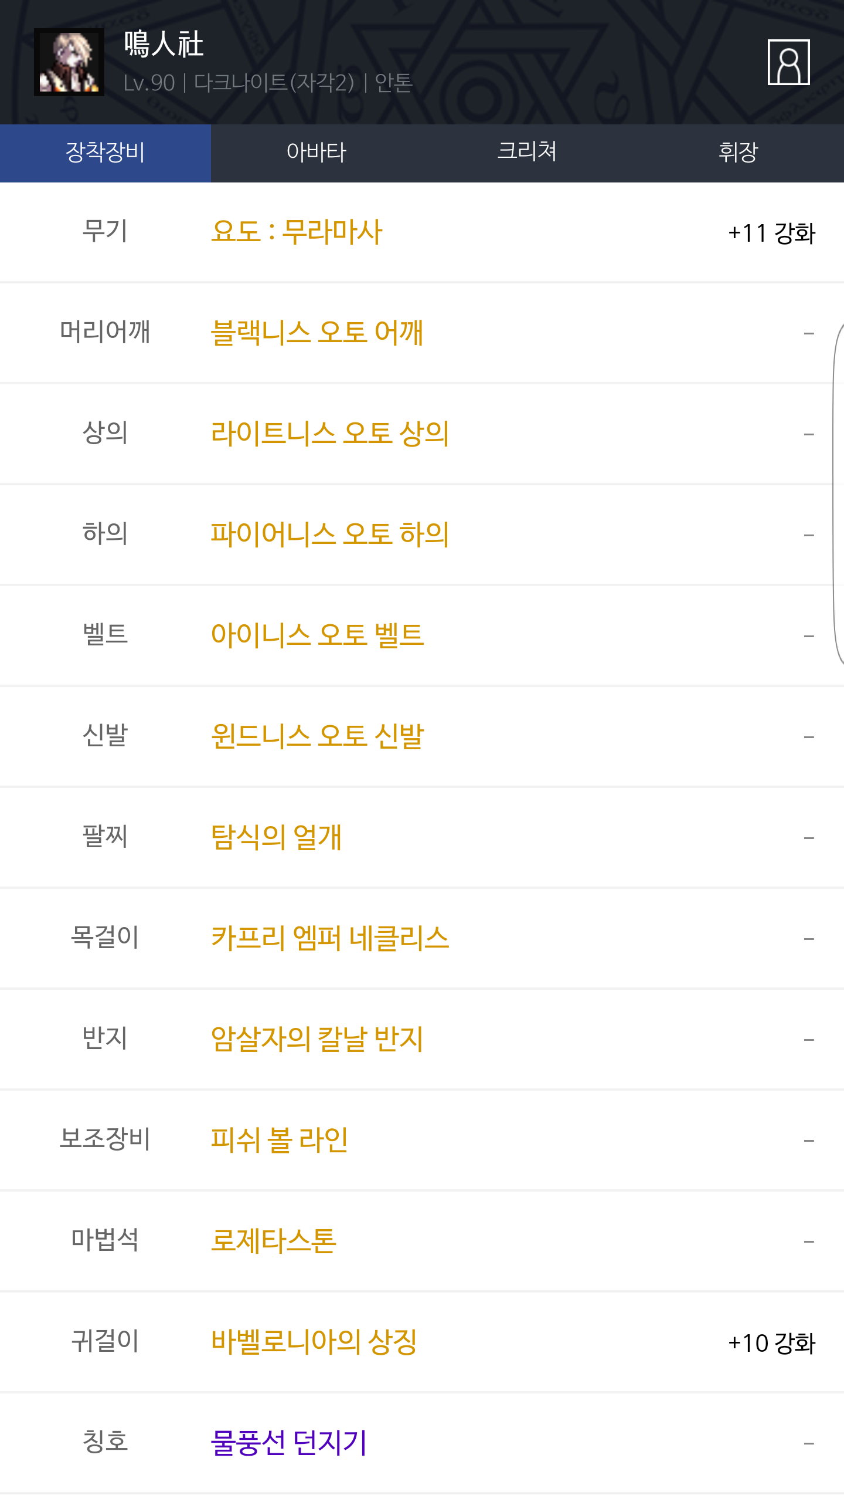
Task: Tap the title 물풍선 던지기
Action: coord(288,1443)
